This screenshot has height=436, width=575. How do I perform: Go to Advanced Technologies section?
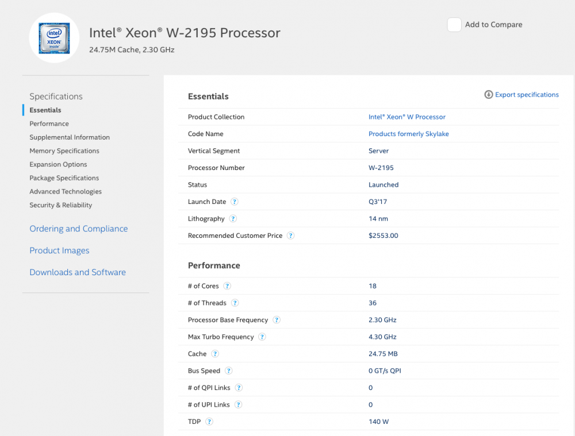(66, 191)
